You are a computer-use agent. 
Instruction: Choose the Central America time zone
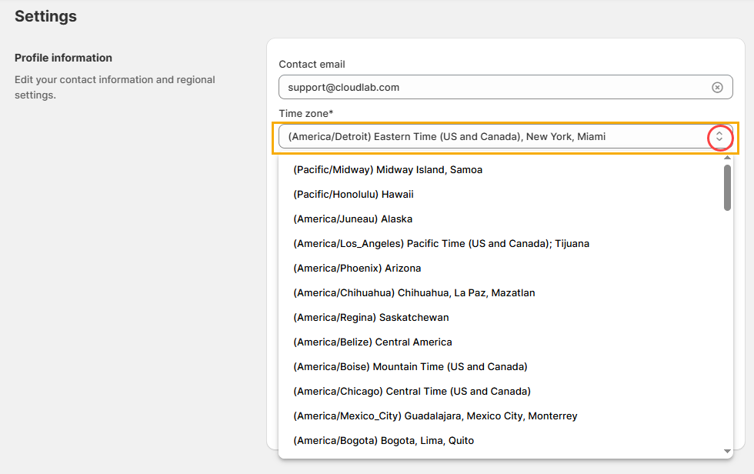pos(372,342)
